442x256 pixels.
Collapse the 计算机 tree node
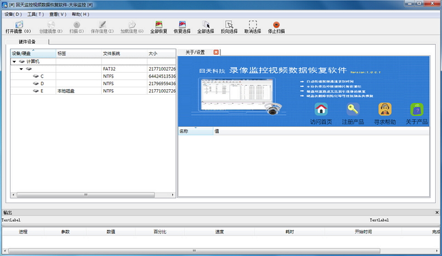tap(14, 61)
